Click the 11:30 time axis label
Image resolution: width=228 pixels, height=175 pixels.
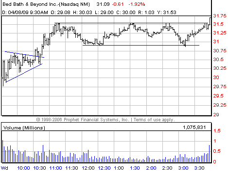(x=71, y=168)
